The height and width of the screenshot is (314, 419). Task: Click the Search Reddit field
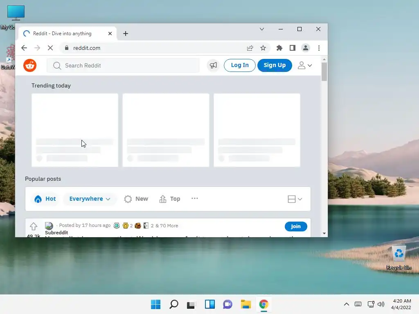(124, 66)
